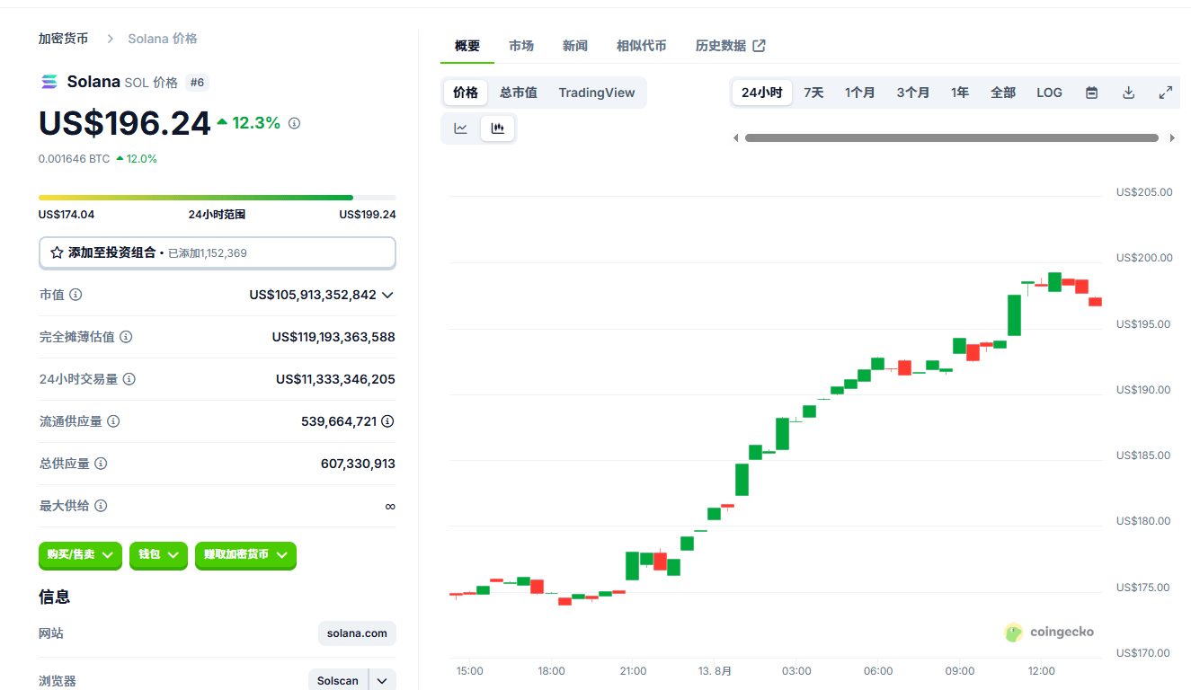The width and height of the screenshot is (1191, 690).
Task: Click 添加至投资组合 button
Action: click(218, 252)
